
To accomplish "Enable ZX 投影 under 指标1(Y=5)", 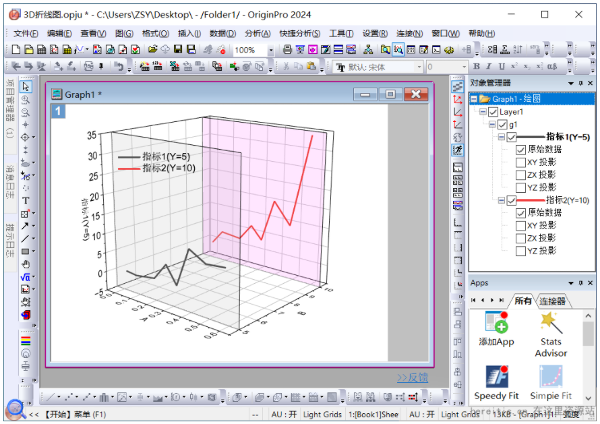I will 521,175.
